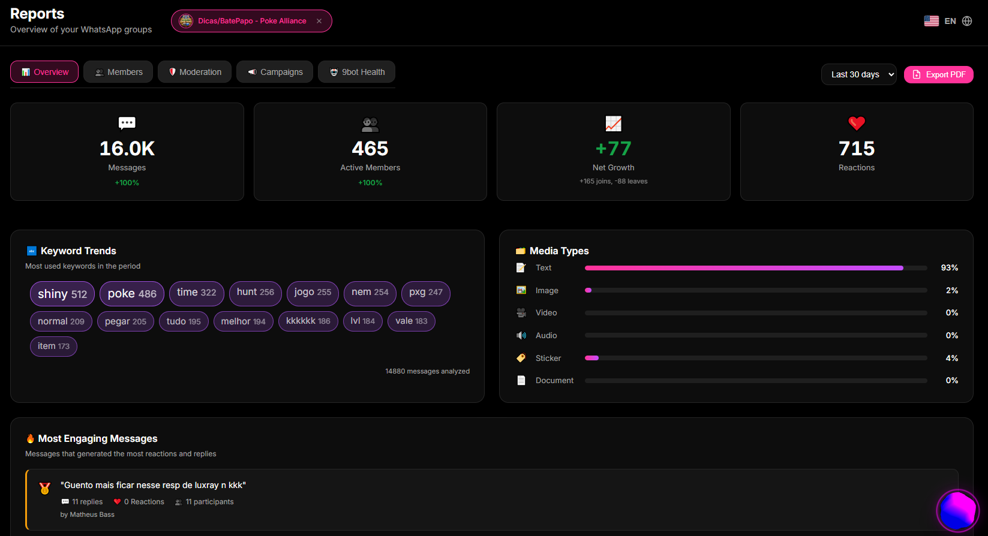The width and height of the screenshot is (988, 536).
Task: Click the Reports page title
Action: [x=37, y=14]
